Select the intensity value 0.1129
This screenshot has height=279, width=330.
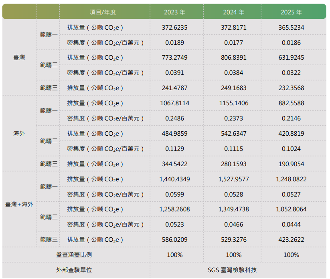(x=174, y=149)
